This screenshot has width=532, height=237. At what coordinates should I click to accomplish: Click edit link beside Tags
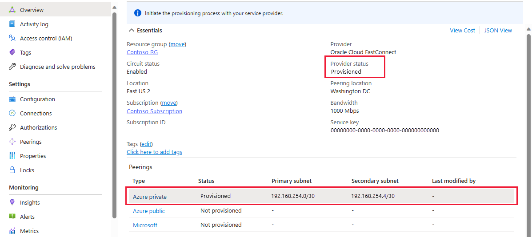(147, 144)
